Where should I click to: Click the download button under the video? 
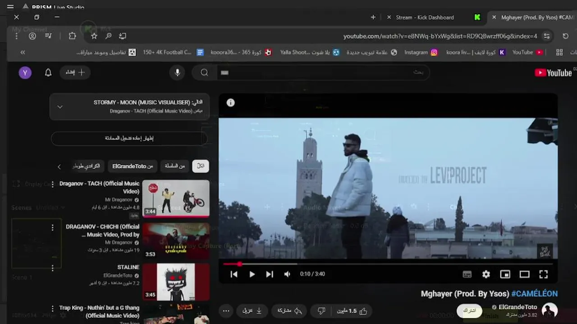(252, 311)
